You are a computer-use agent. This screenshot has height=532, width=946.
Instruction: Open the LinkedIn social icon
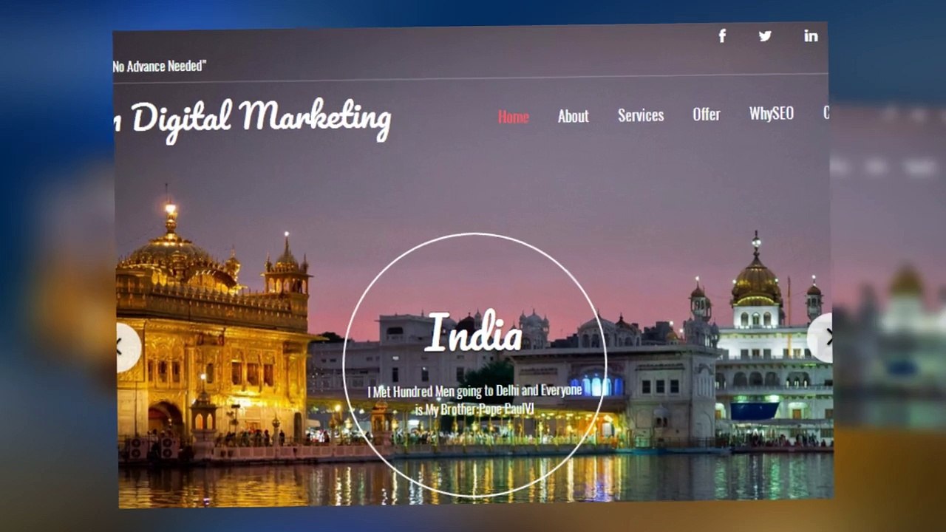point(811,35)
